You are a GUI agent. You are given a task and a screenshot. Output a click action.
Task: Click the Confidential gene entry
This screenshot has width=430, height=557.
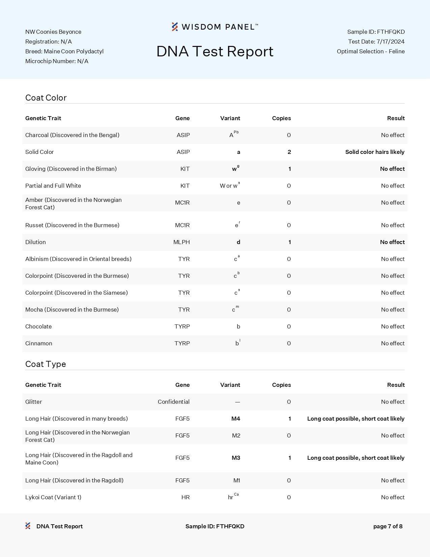173,402
